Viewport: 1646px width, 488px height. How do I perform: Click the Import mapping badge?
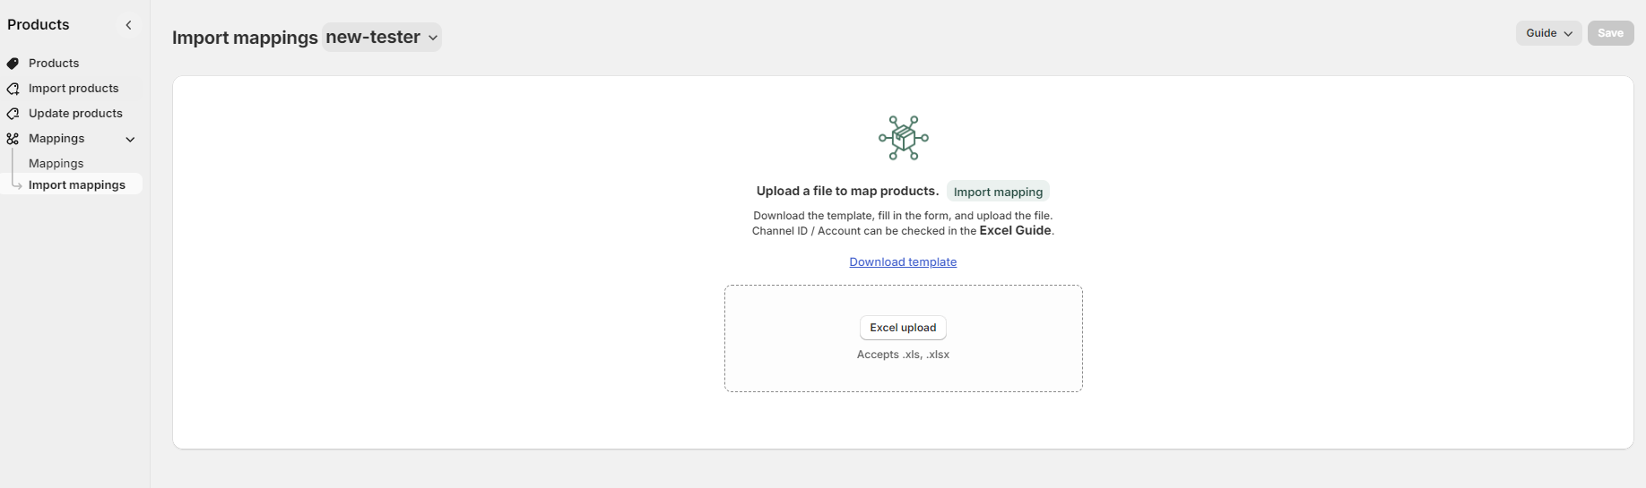click(x=998, y=192)
